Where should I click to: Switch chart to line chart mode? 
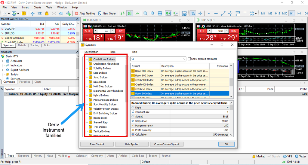[137, 14]
